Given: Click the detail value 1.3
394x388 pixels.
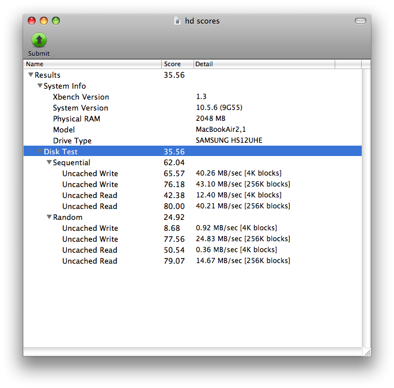Looking at the screenshot, I should pos(201,97).
